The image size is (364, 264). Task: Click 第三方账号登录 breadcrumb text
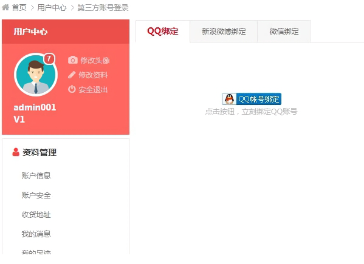click(103, 8)
